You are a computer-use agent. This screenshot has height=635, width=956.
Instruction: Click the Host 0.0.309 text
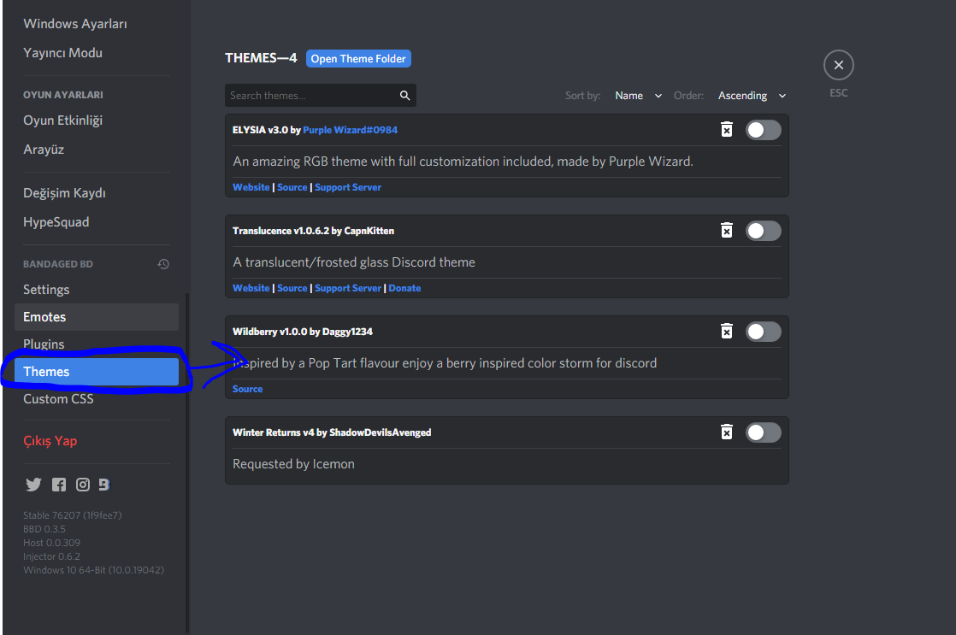(x=51, y=543)
